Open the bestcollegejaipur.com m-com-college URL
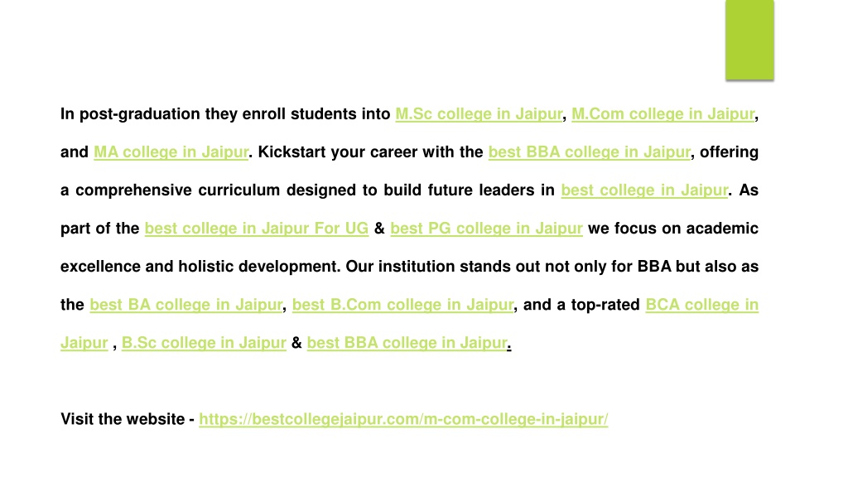Image resolution: width=848 pixels, height=477 pixels. 403,419
